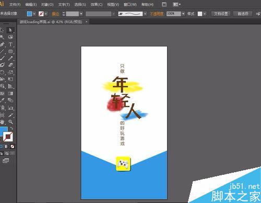
Task: Select the Rotate tool
Action: point(2,72)
